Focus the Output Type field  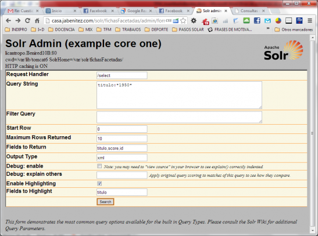[x=122, y=158]
